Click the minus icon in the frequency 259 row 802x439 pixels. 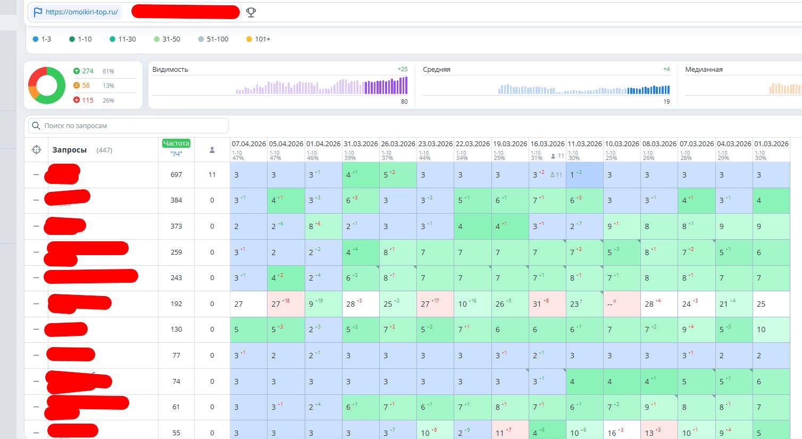pyautogui.click(x=36, y=252)
